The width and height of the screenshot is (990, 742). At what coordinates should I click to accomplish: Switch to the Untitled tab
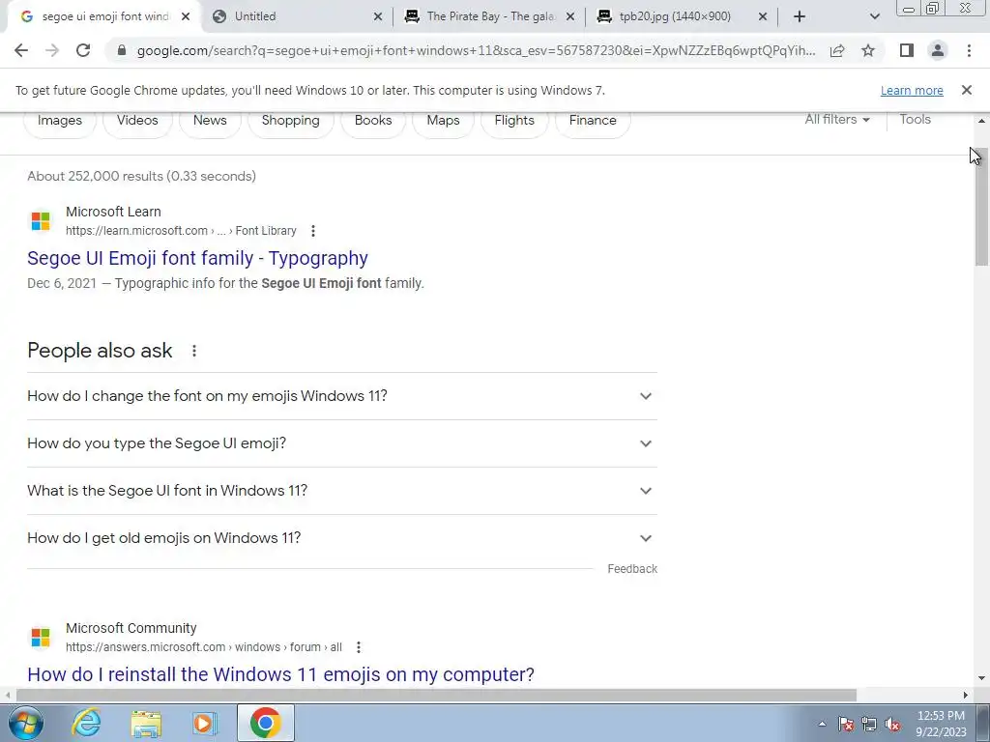(x=297, y=16)
